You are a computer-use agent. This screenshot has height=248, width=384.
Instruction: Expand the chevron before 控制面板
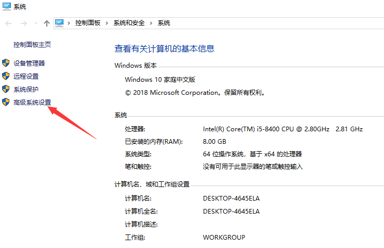coord(69,23)
